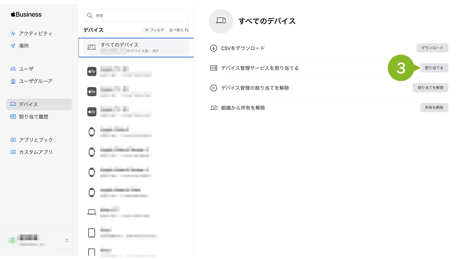The image size is (463, 260).
Task: Click the ダウンロード button for CSV
Action: 432,48
